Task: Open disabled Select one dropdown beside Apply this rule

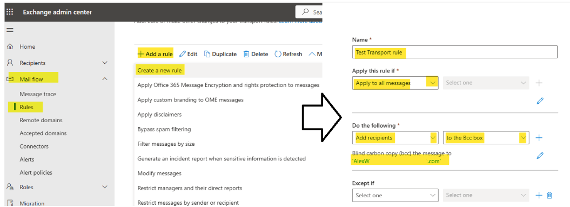Action: (x=486, y=83)
